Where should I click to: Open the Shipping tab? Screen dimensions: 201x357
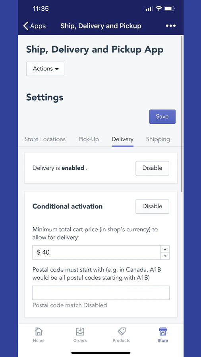tap(158, 139)
